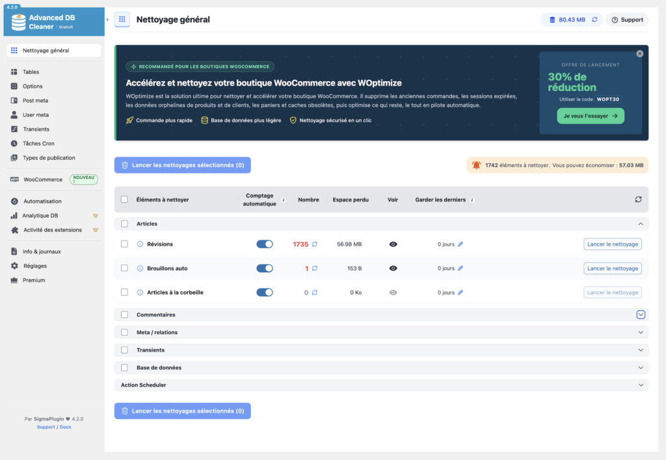View Brouillons auto items with the eye icon
Screen dimensions: 666x460
coord(393,268)
